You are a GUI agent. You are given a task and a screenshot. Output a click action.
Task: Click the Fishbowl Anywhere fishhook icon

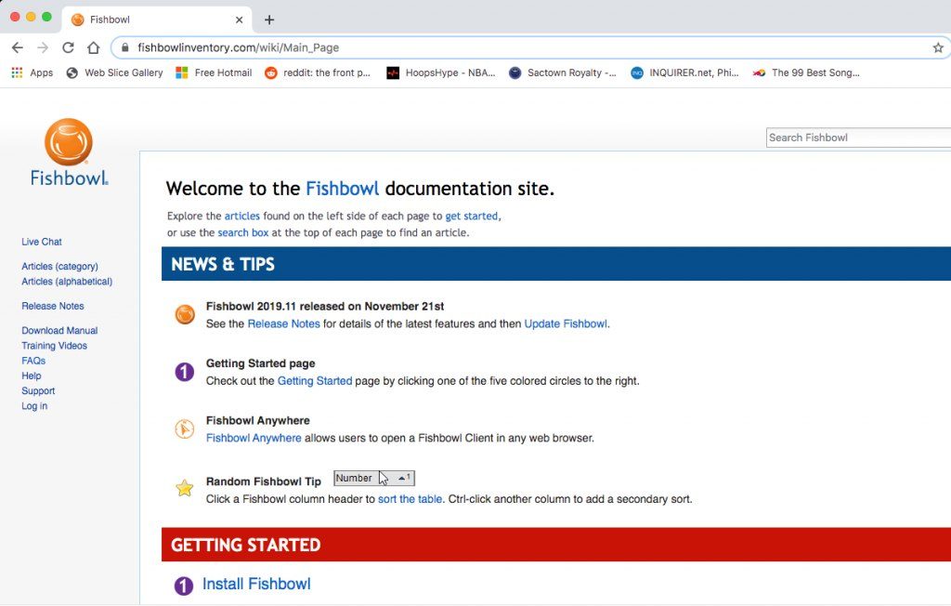click(183, 428)
